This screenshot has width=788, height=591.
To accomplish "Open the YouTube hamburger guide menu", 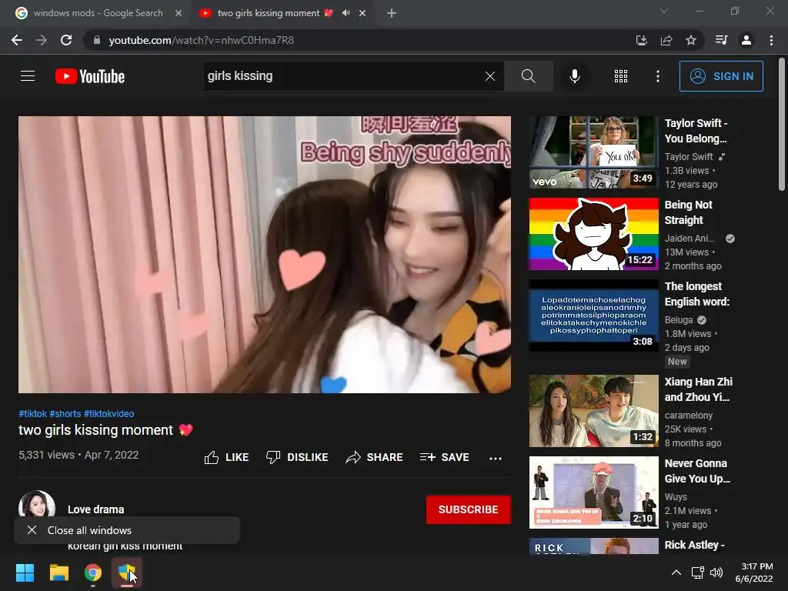I will (x=28, y=76).
